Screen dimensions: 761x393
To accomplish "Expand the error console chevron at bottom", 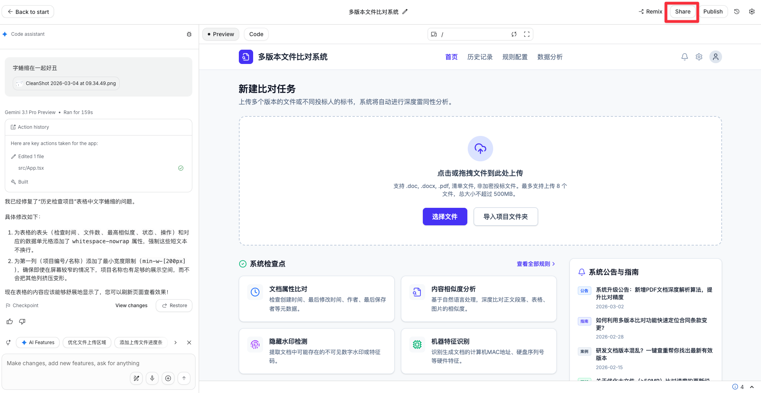I will (752, 387).
